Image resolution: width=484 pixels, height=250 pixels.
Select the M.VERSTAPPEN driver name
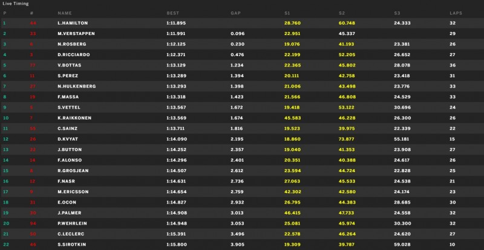pyautogui.click(x=76, y=34)
